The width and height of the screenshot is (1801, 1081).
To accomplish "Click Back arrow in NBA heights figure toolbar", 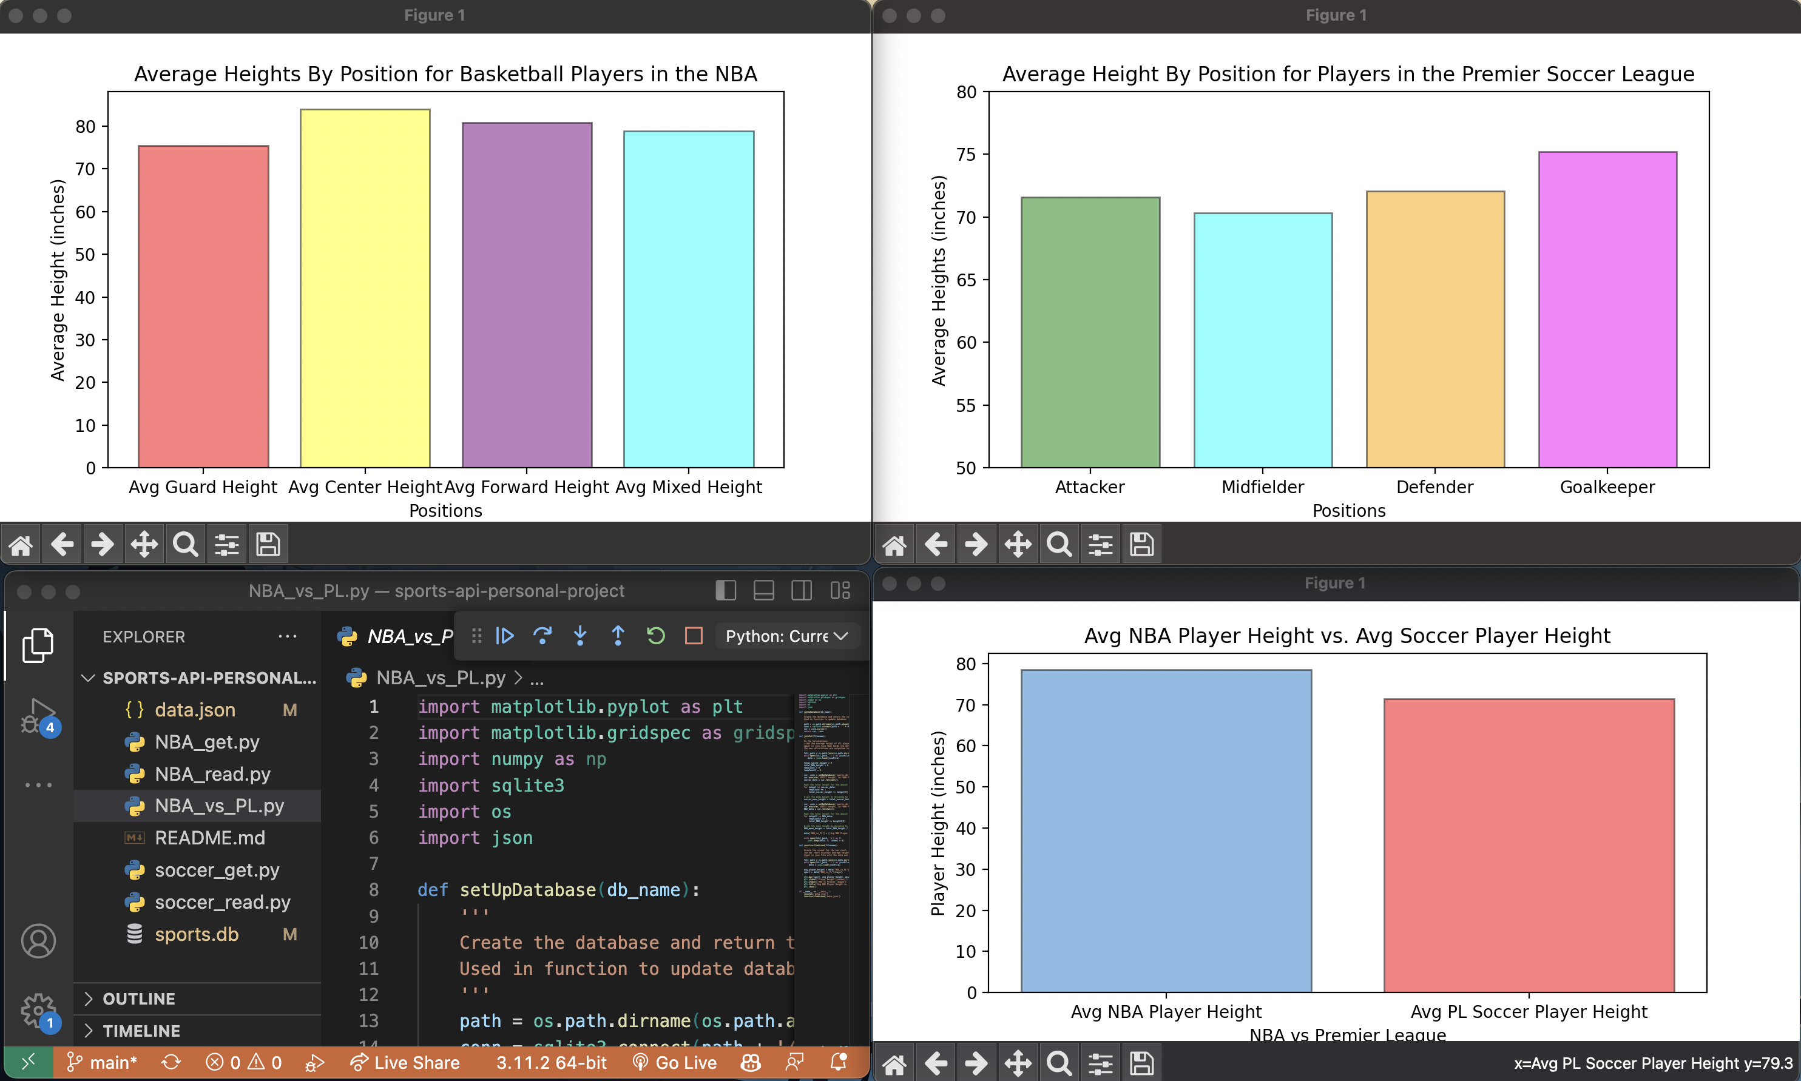I will pyautogui.click(x=62, y=544).
